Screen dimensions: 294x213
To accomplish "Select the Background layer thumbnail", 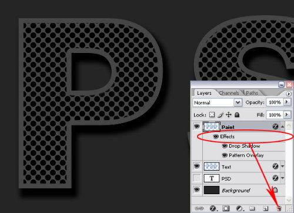I will 212,190.
